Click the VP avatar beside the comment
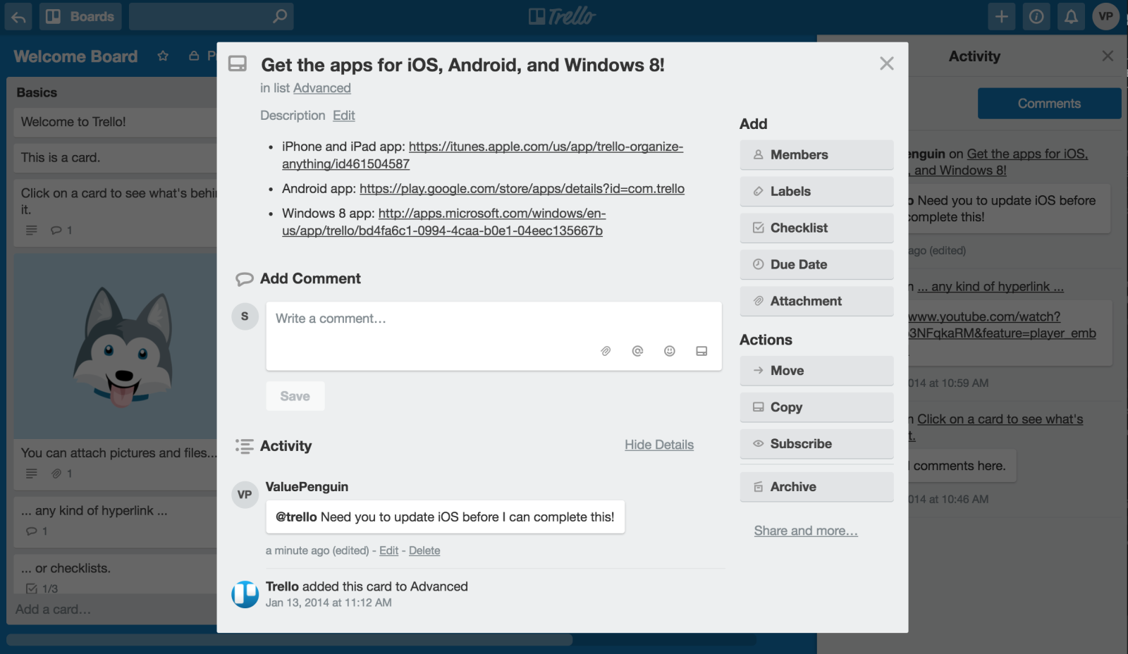 coord(245,494)
